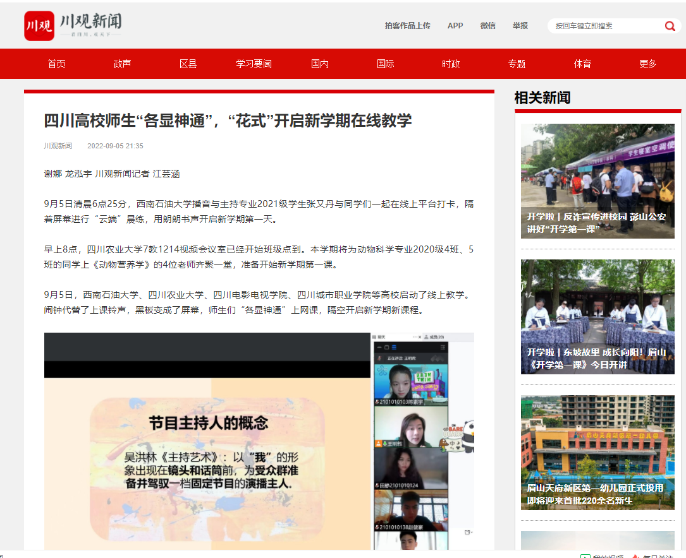Screen dimensions: 686x558
Task: Go to the 体育 section
Action: click(582, 64)
